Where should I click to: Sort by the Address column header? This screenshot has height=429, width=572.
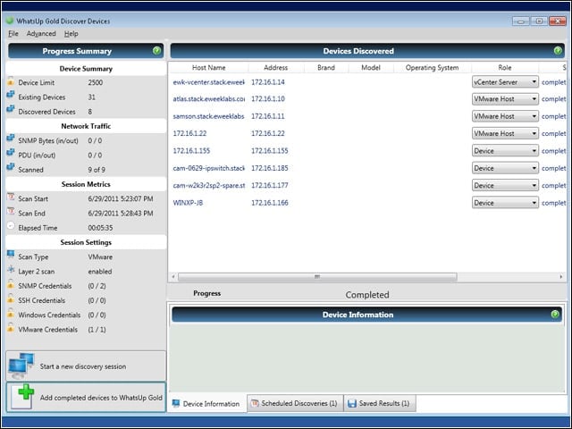click(x=276, y=68)
